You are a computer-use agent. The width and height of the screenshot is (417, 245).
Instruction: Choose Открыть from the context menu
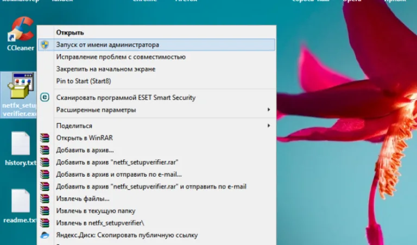(70, 33)
